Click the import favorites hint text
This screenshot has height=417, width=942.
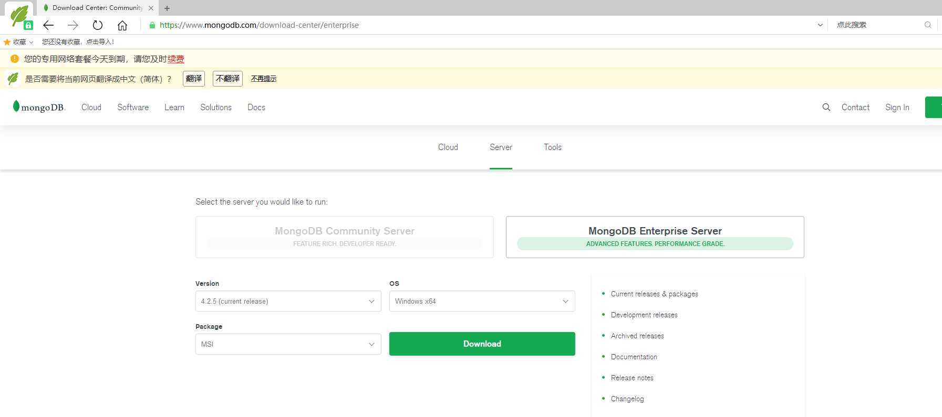[x=78, y=42]
